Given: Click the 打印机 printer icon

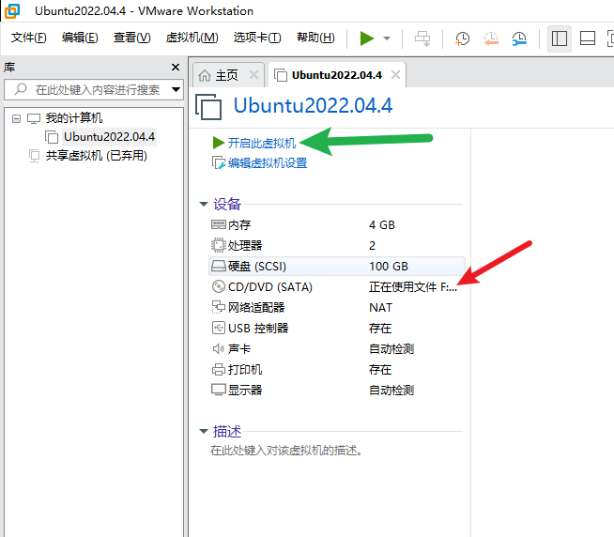Looking at the screenshot, I should tap(219, 369).
